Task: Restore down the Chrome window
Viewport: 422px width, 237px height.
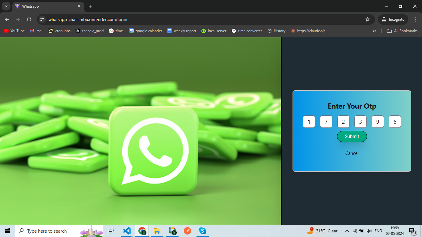Action: (x=401, y=6)
